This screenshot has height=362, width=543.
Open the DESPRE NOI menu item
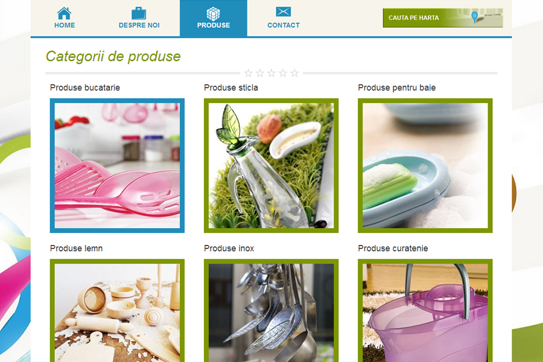[139, 25]
